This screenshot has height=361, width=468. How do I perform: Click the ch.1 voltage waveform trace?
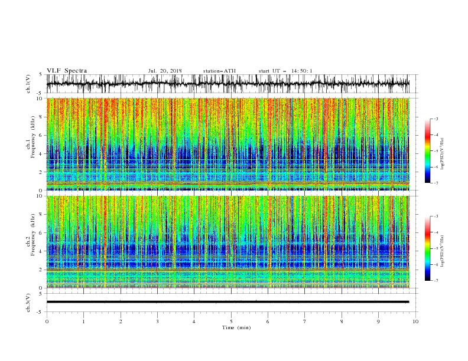point(227,84)
